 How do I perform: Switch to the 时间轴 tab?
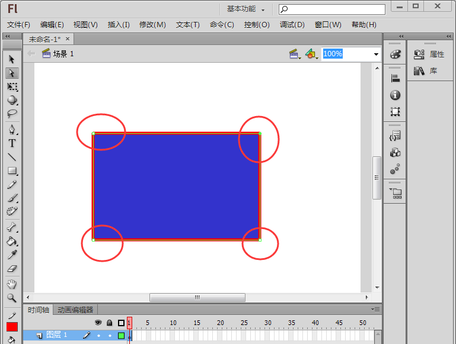point(39,310)
